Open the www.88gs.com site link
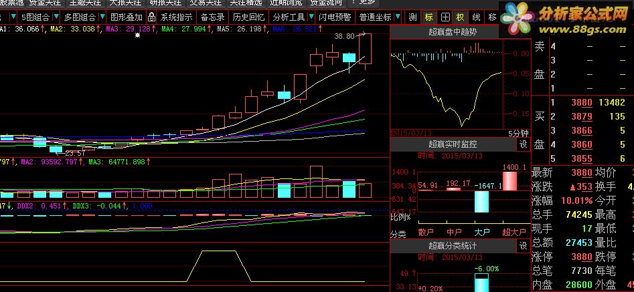Viewport: 634px width, 292px height. [584, 29]
